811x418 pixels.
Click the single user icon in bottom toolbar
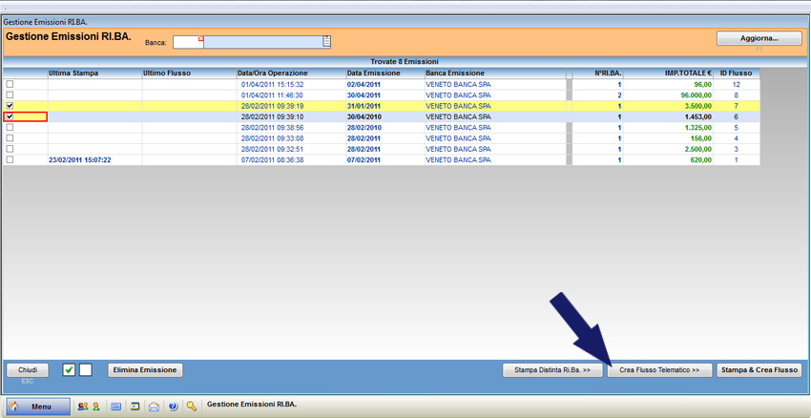click(95, 407)
